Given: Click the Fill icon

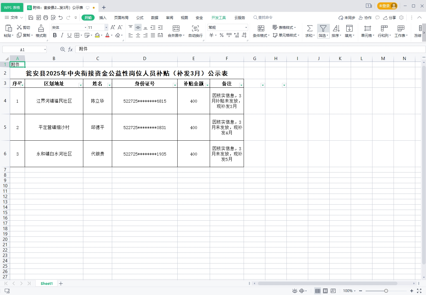Looking at the screenshot, I should tap(349, 28).
